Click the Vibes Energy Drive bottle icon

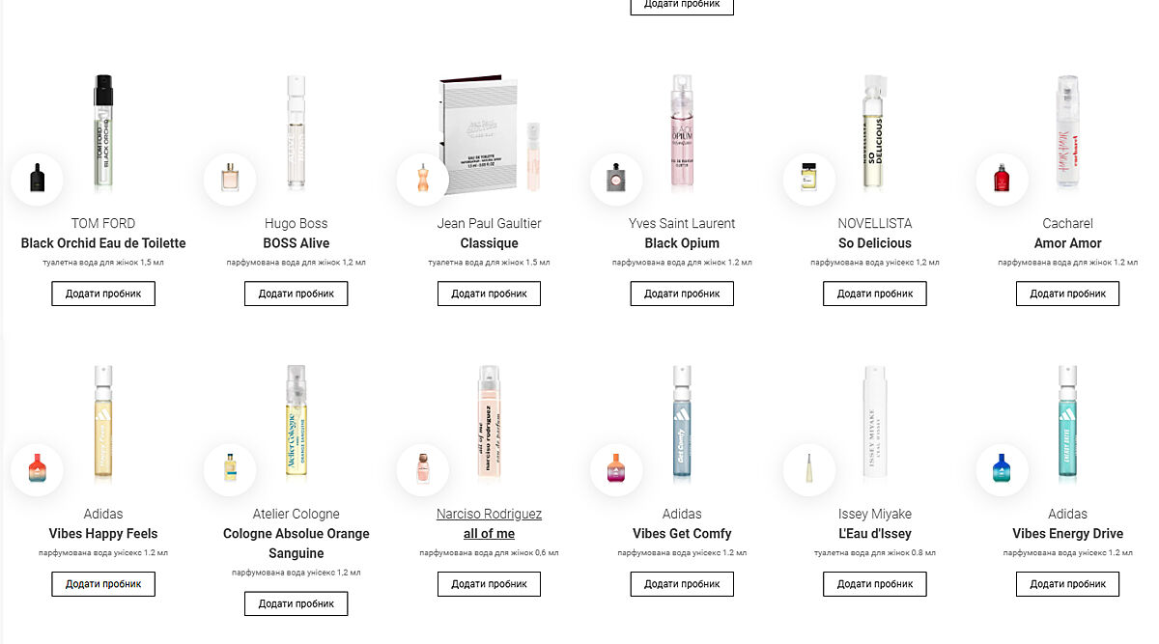(1003, 469)
